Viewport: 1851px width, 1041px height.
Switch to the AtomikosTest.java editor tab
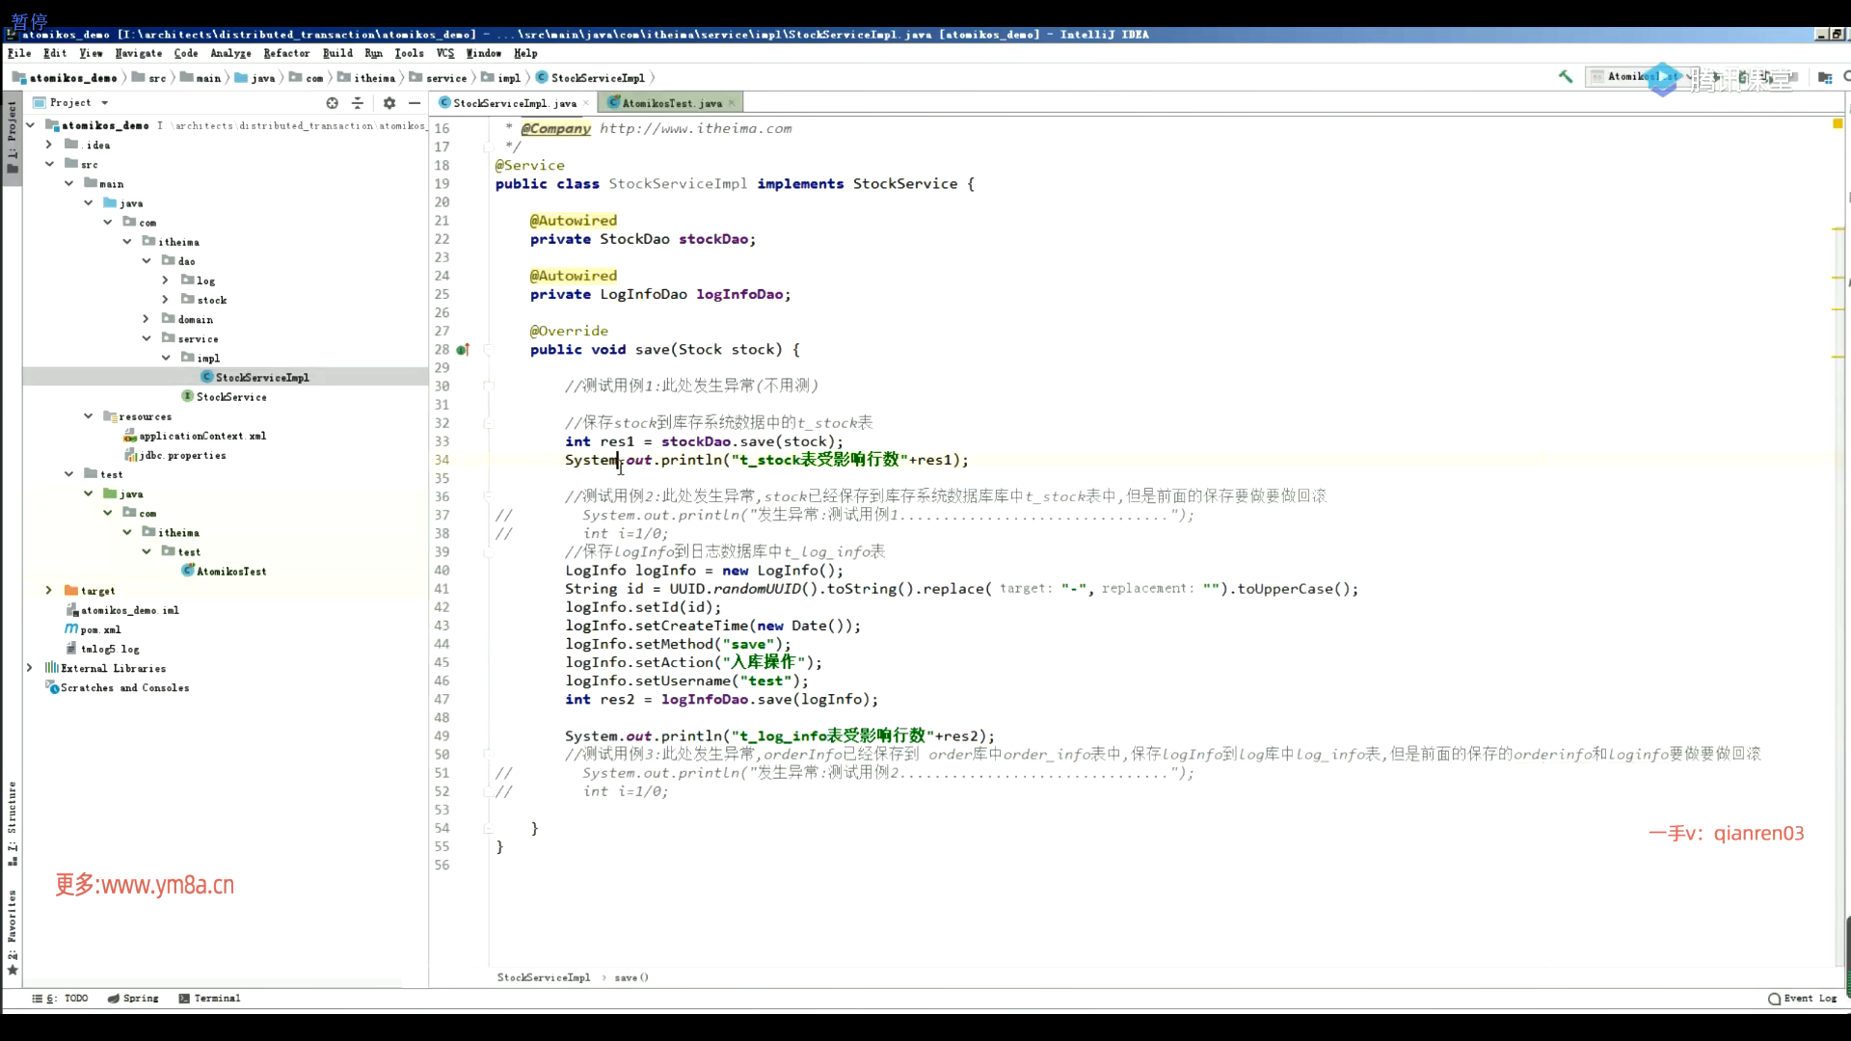coord(671,103)
